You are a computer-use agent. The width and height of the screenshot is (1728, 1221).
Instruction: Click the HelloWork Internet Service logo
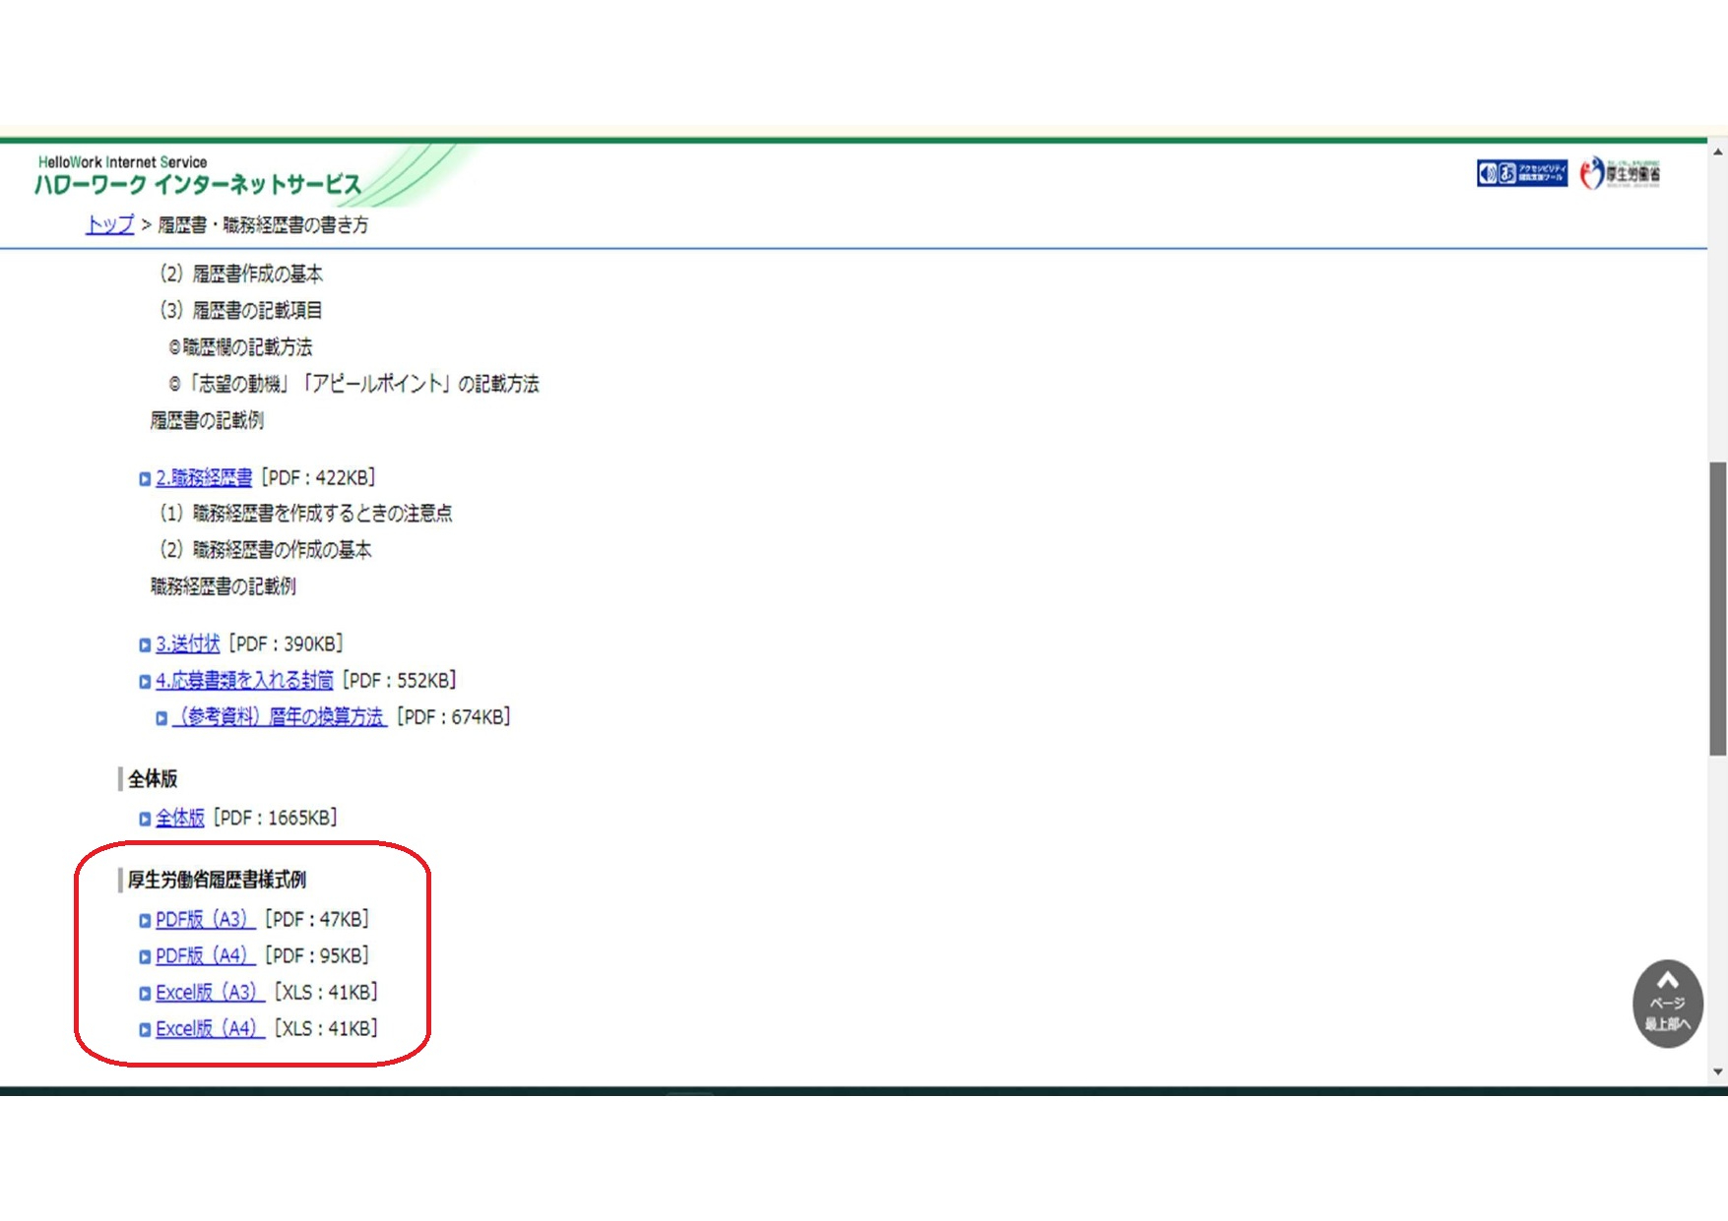[198, 176]
